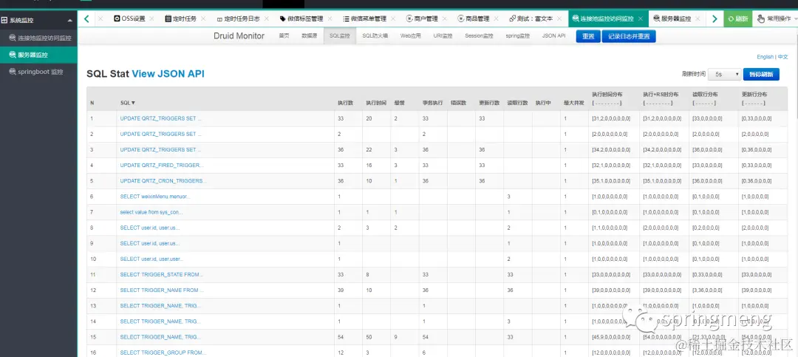Open Druid 数据源 nav item
This screenshot has width=798, height=357.
pyautogui.click(x=310, y=36)
